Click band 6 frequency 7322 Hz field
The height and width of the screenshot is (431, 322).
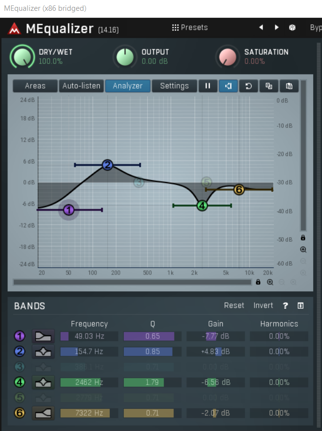pyautogui.click(x=89, y=413)
